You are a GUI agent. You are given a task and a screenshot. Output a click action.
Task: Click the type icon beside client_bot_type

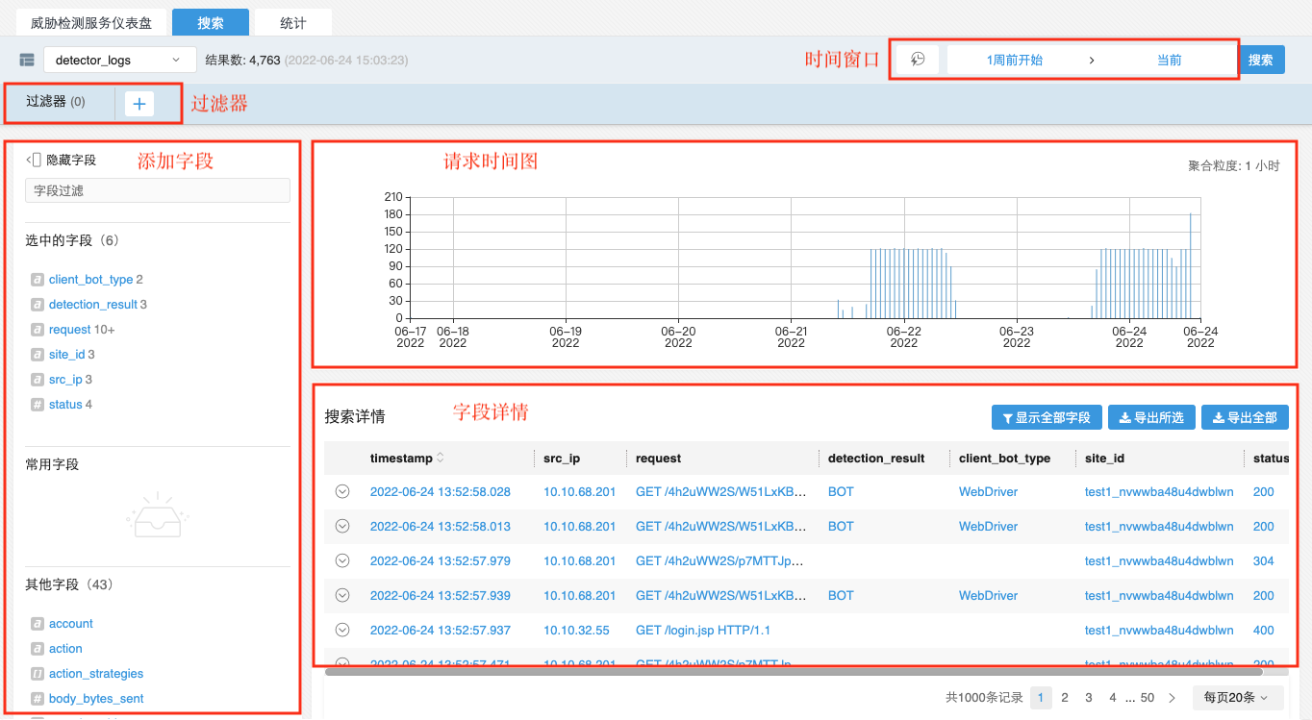click(38, 280)
